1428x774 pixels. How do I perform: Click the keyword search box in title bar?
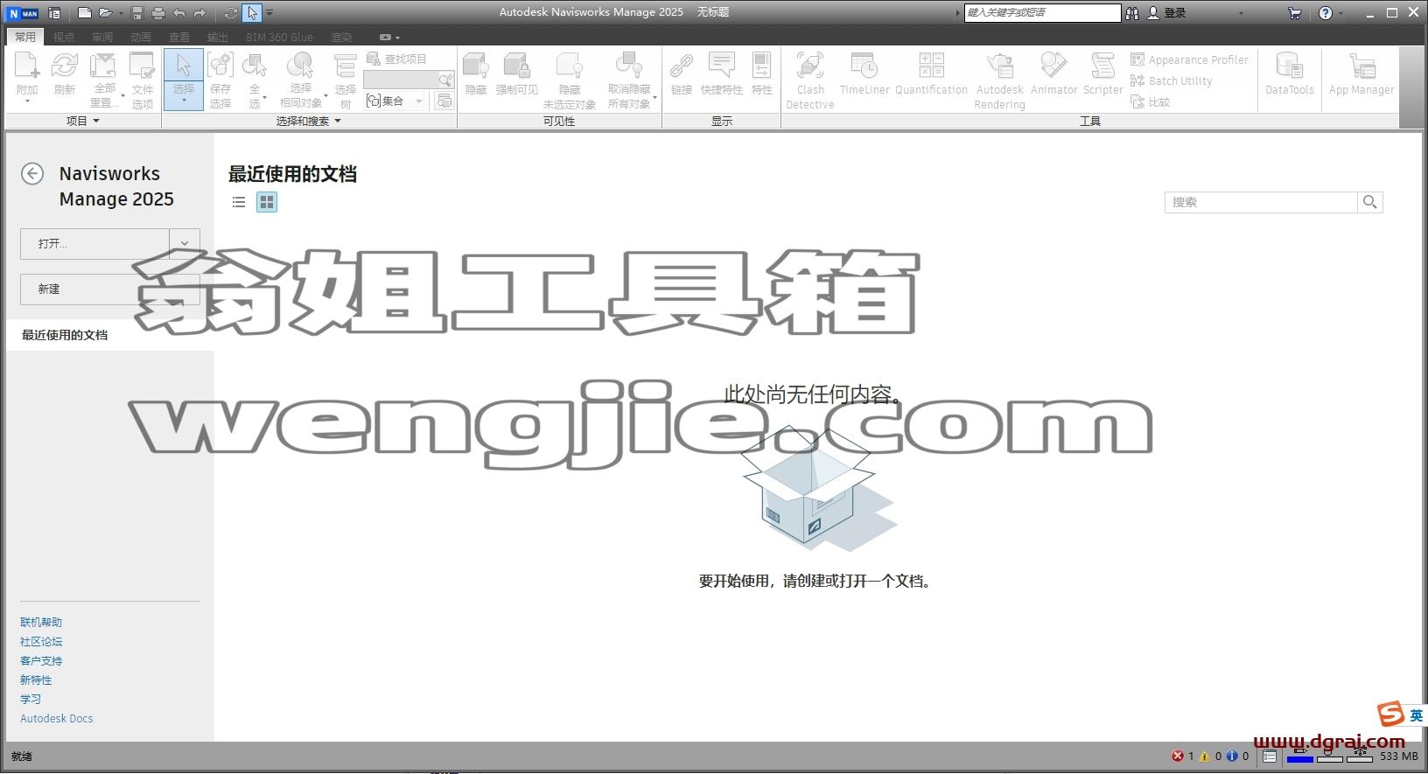point(1042,12)
